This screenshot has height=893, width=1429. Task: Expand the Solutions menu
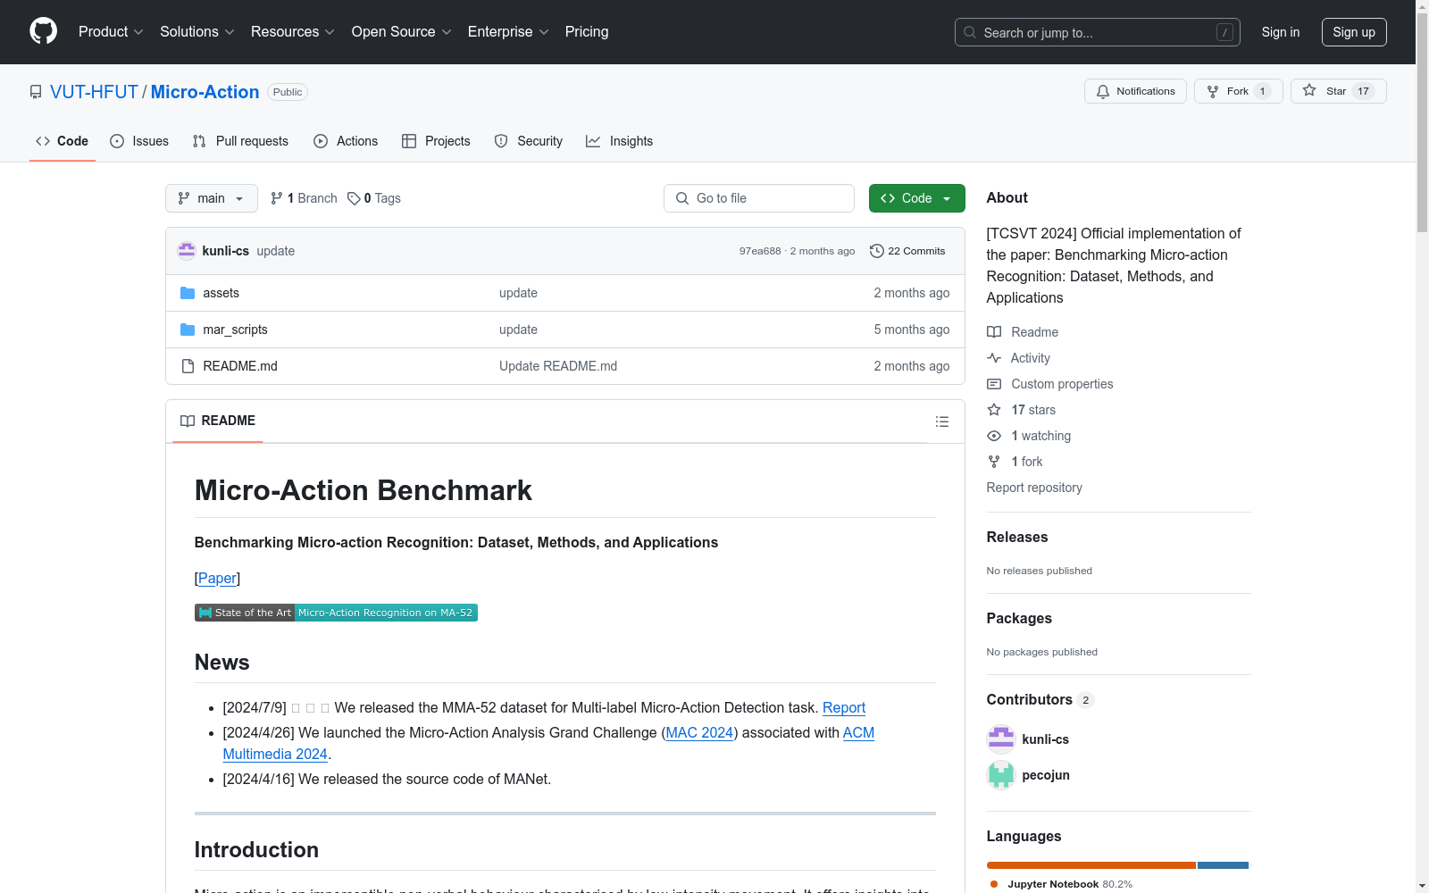tap(197, 31)
